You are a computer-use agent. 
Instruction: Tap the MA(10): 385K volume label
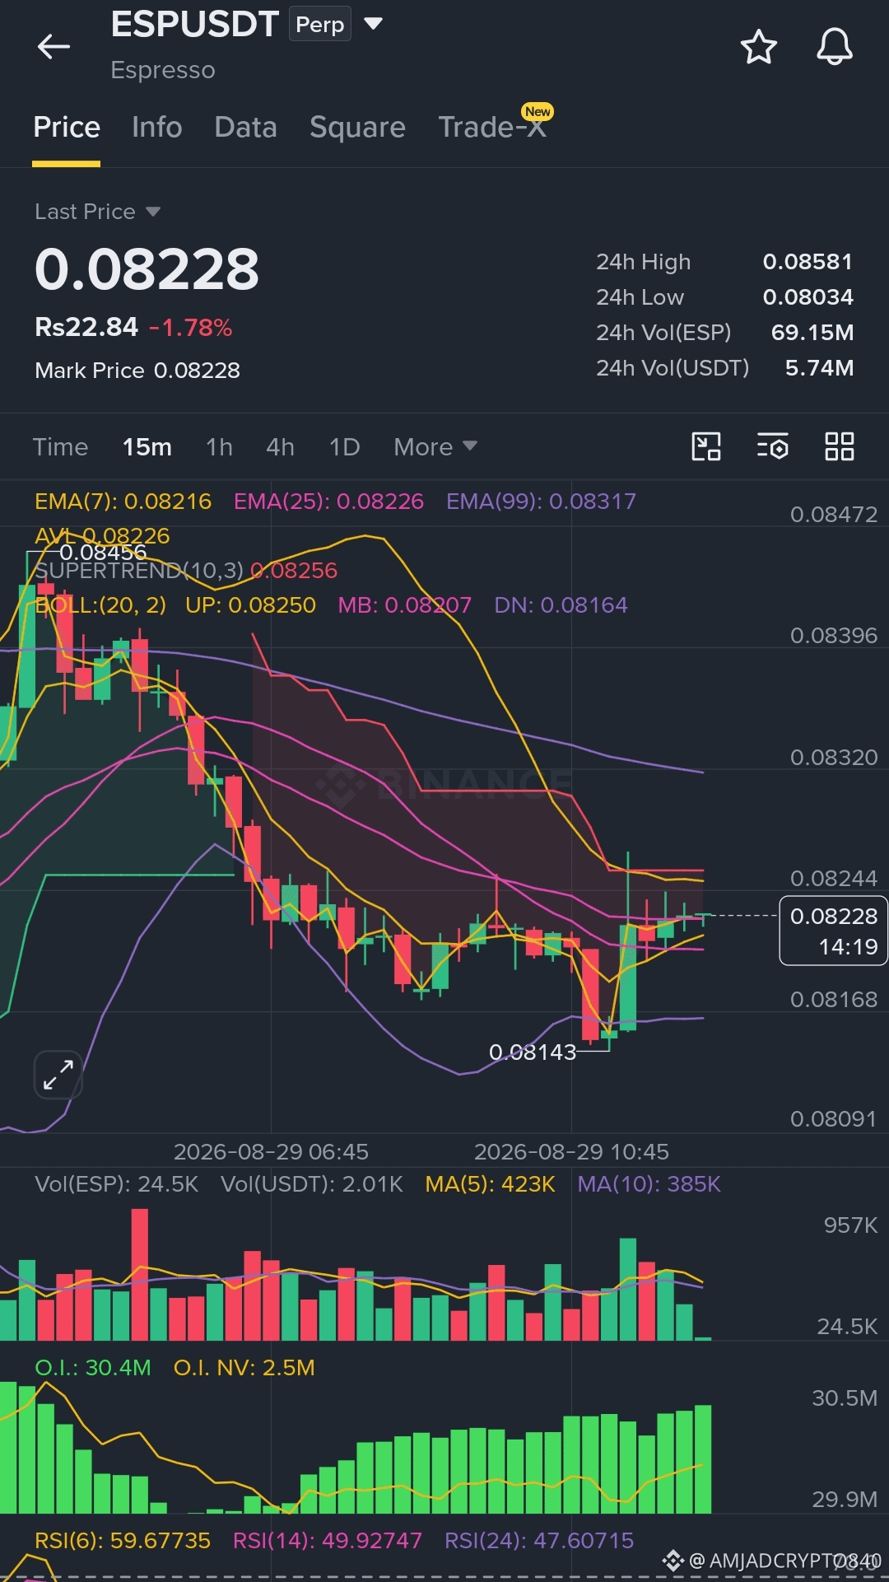click(x=649, y=1183)
